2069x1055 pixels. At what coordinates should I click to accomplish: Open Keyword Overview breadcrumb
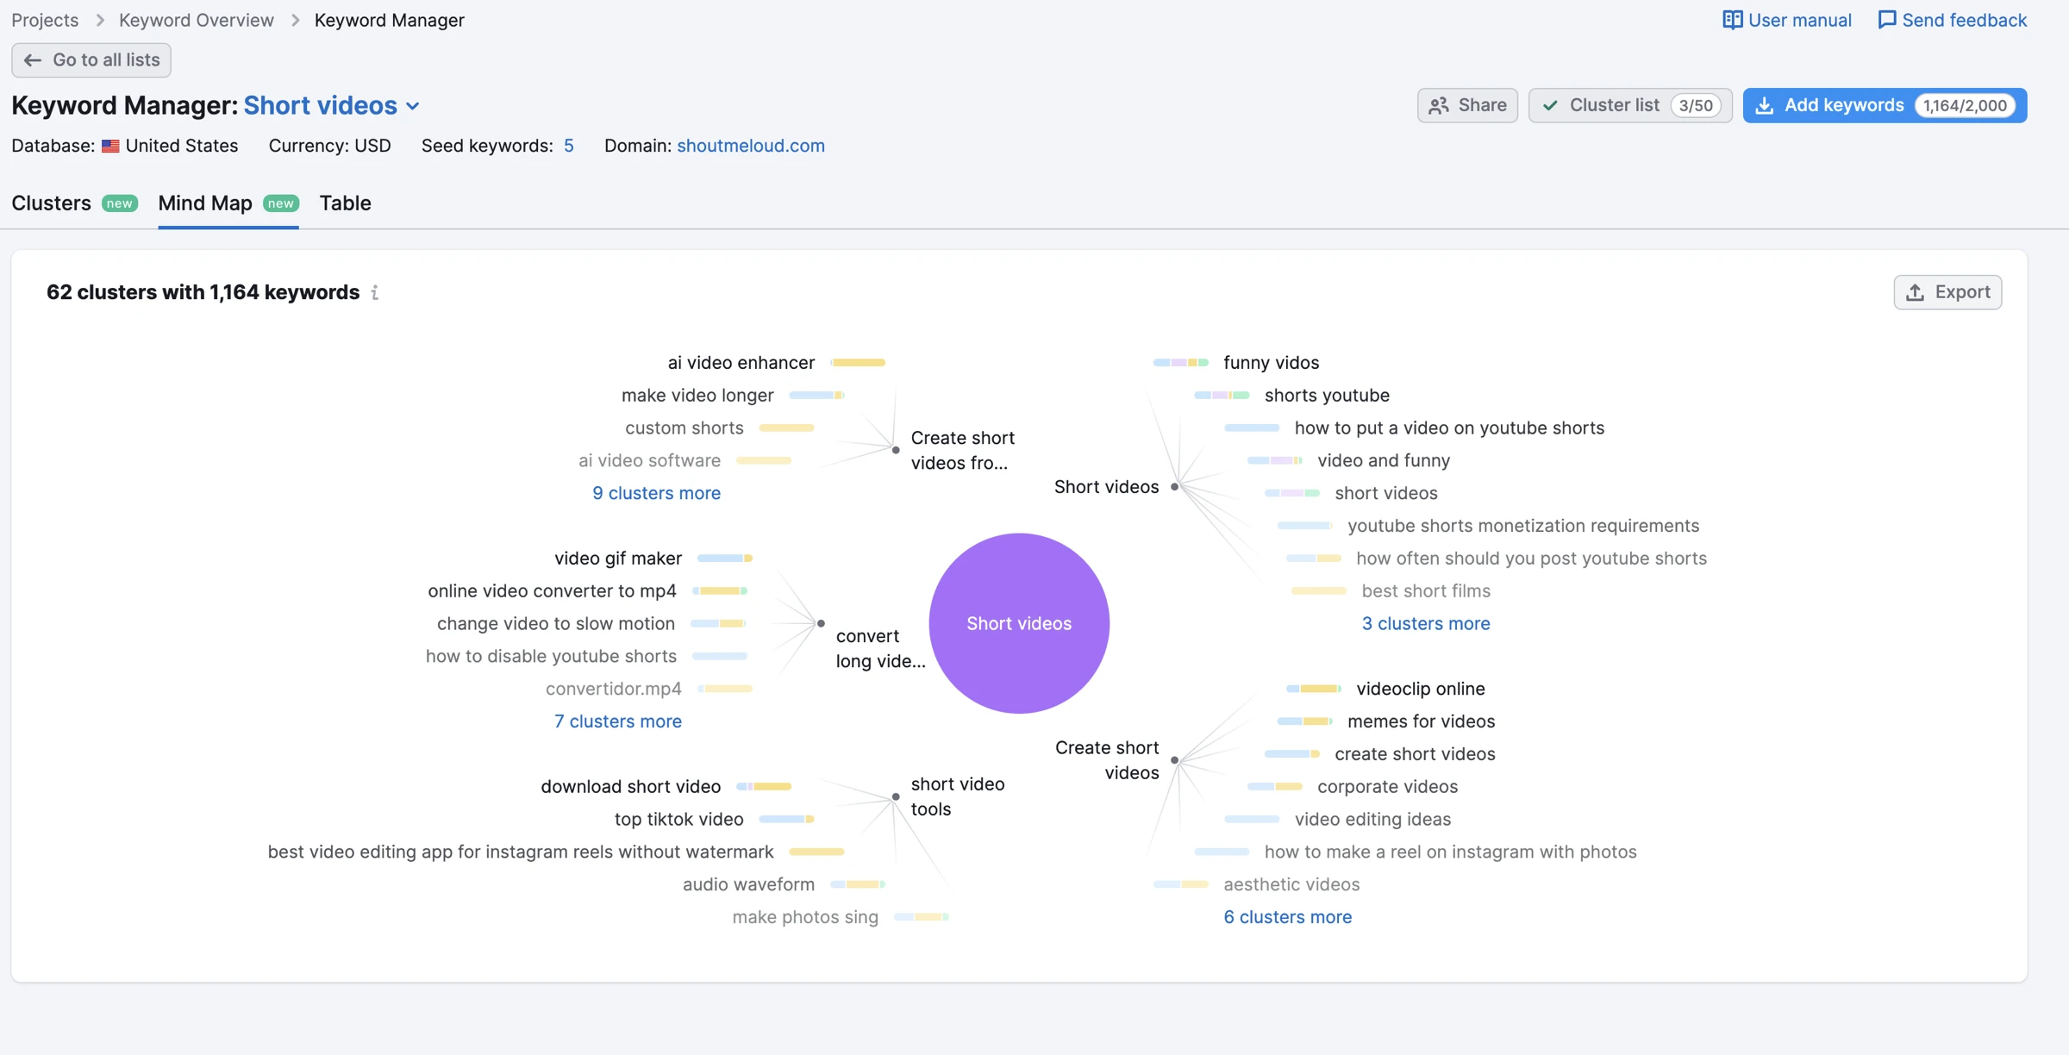point(197,20)
